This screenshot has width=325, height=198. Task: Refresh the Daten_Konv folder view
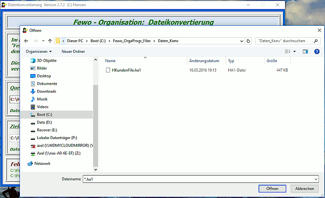[x=249, y=41]
